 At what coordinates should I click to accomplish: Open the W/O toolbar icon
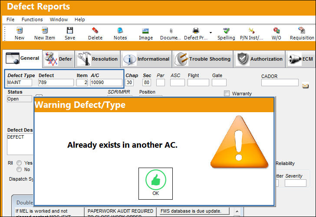pos(276,31)
